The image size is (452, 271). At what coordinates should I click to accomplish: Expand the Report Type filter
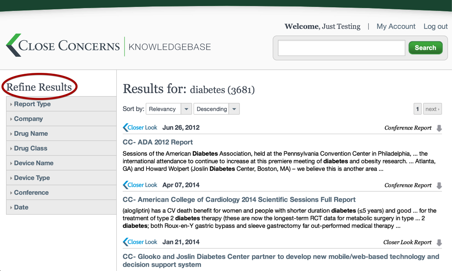click(62, 104)
